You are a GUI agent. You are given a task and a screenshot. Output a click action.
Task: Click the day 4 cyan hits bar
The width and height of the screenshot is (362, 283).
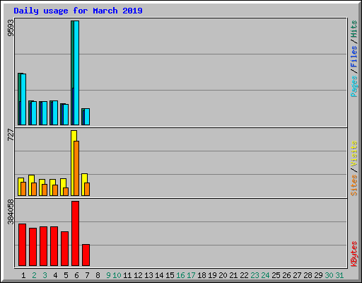tap(55, 113)
